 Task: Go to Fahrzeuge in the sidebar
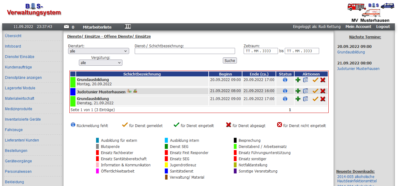point(14,130)
